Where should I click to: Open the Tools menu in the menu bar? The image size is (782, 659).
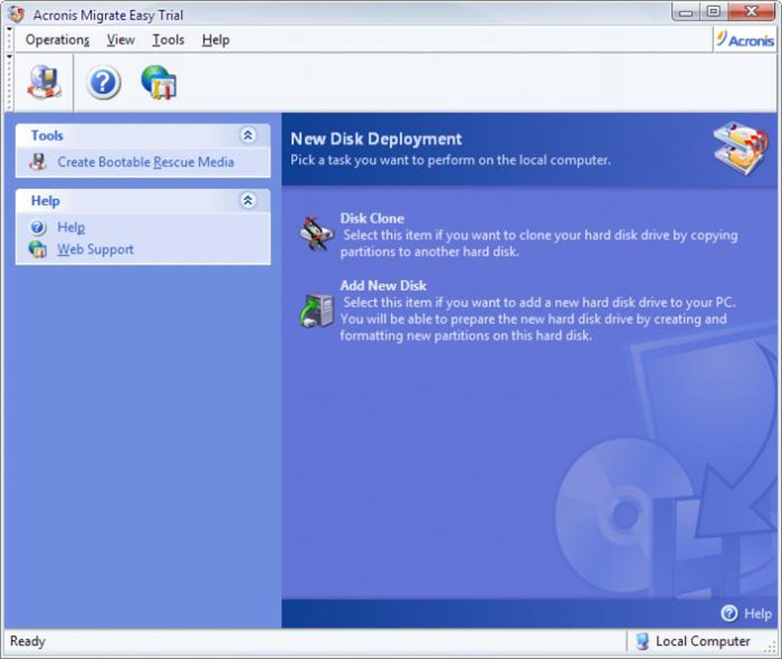168,40
